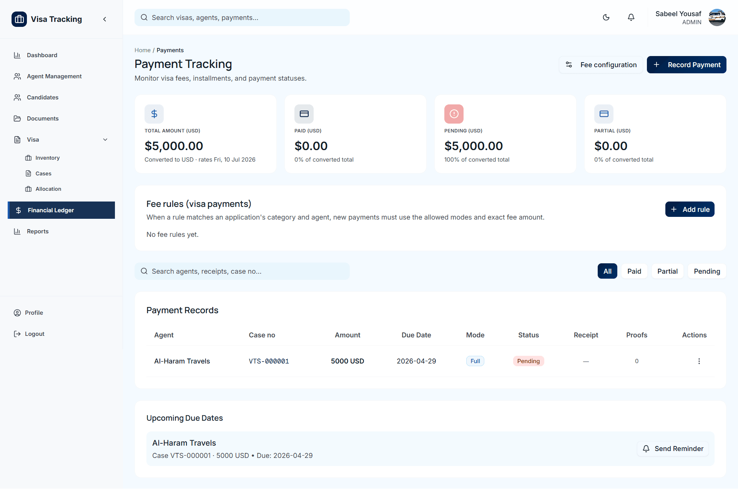Open Fee configuration settings
The image size is (738, 489).
[601, 65]
